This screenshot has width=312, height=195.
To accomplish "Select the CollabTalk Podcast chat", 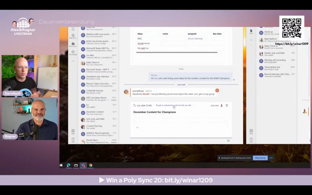I will click(x=99, y=92).
